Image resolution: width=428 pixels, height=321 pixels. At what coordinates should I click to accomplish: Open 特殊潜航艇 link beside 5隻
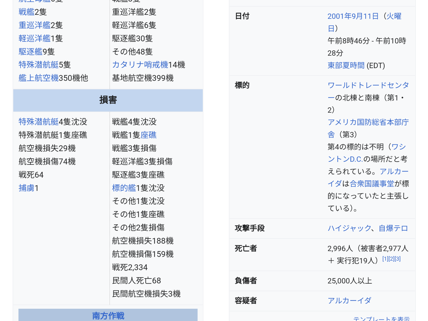(x=38, y=65)
